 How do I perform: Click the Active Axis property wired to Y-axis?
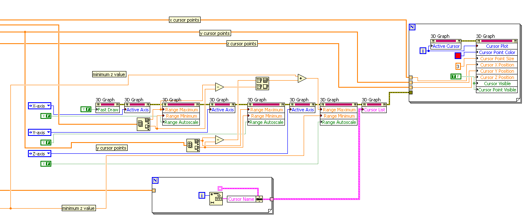click(222, 110)
